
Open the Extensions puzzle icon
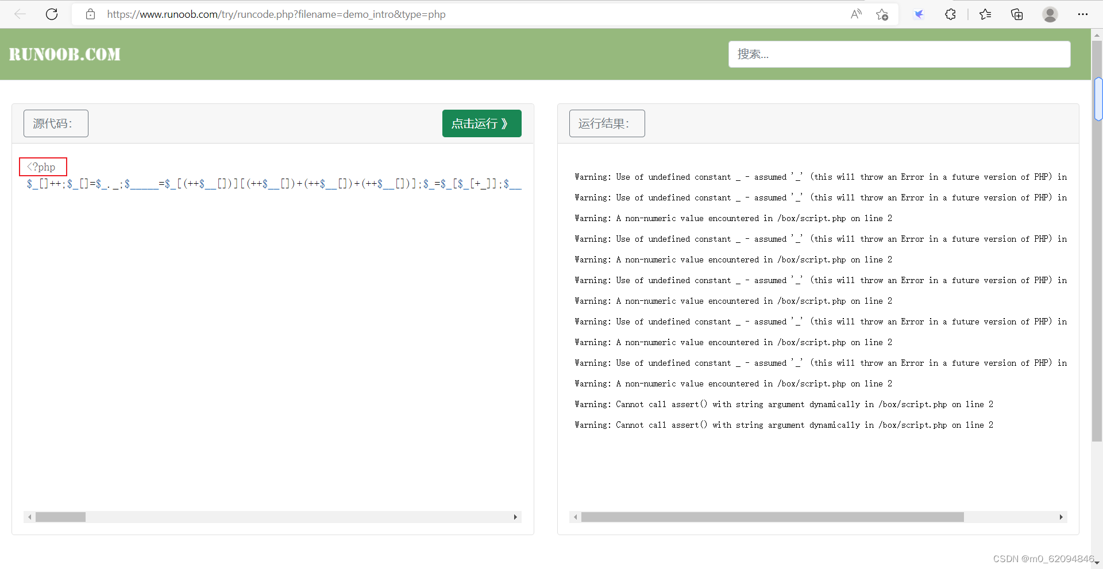[950, 14]
